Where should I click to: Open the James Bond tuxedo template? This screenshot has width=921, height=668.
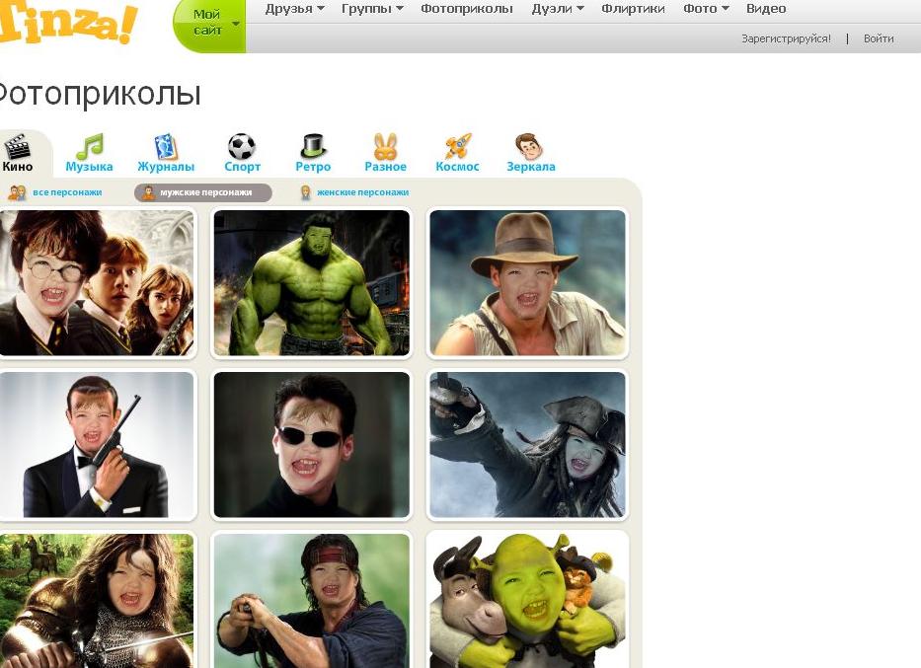click(97, 445)
